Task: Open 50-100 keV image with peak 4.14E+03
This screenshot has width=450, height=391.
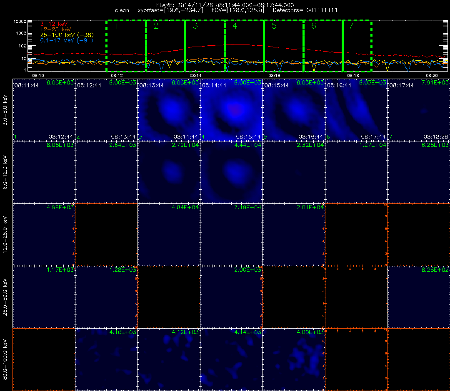Action: tap(232, 359)
